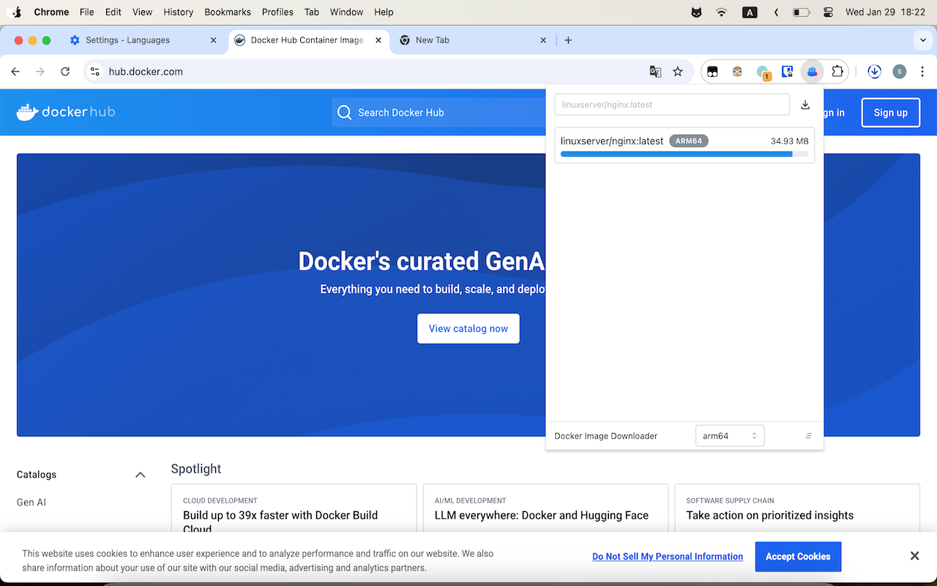Open the Bookmarks menu
Image resolution: width=937 pixels, height=586 pixels.
point(228,12)
